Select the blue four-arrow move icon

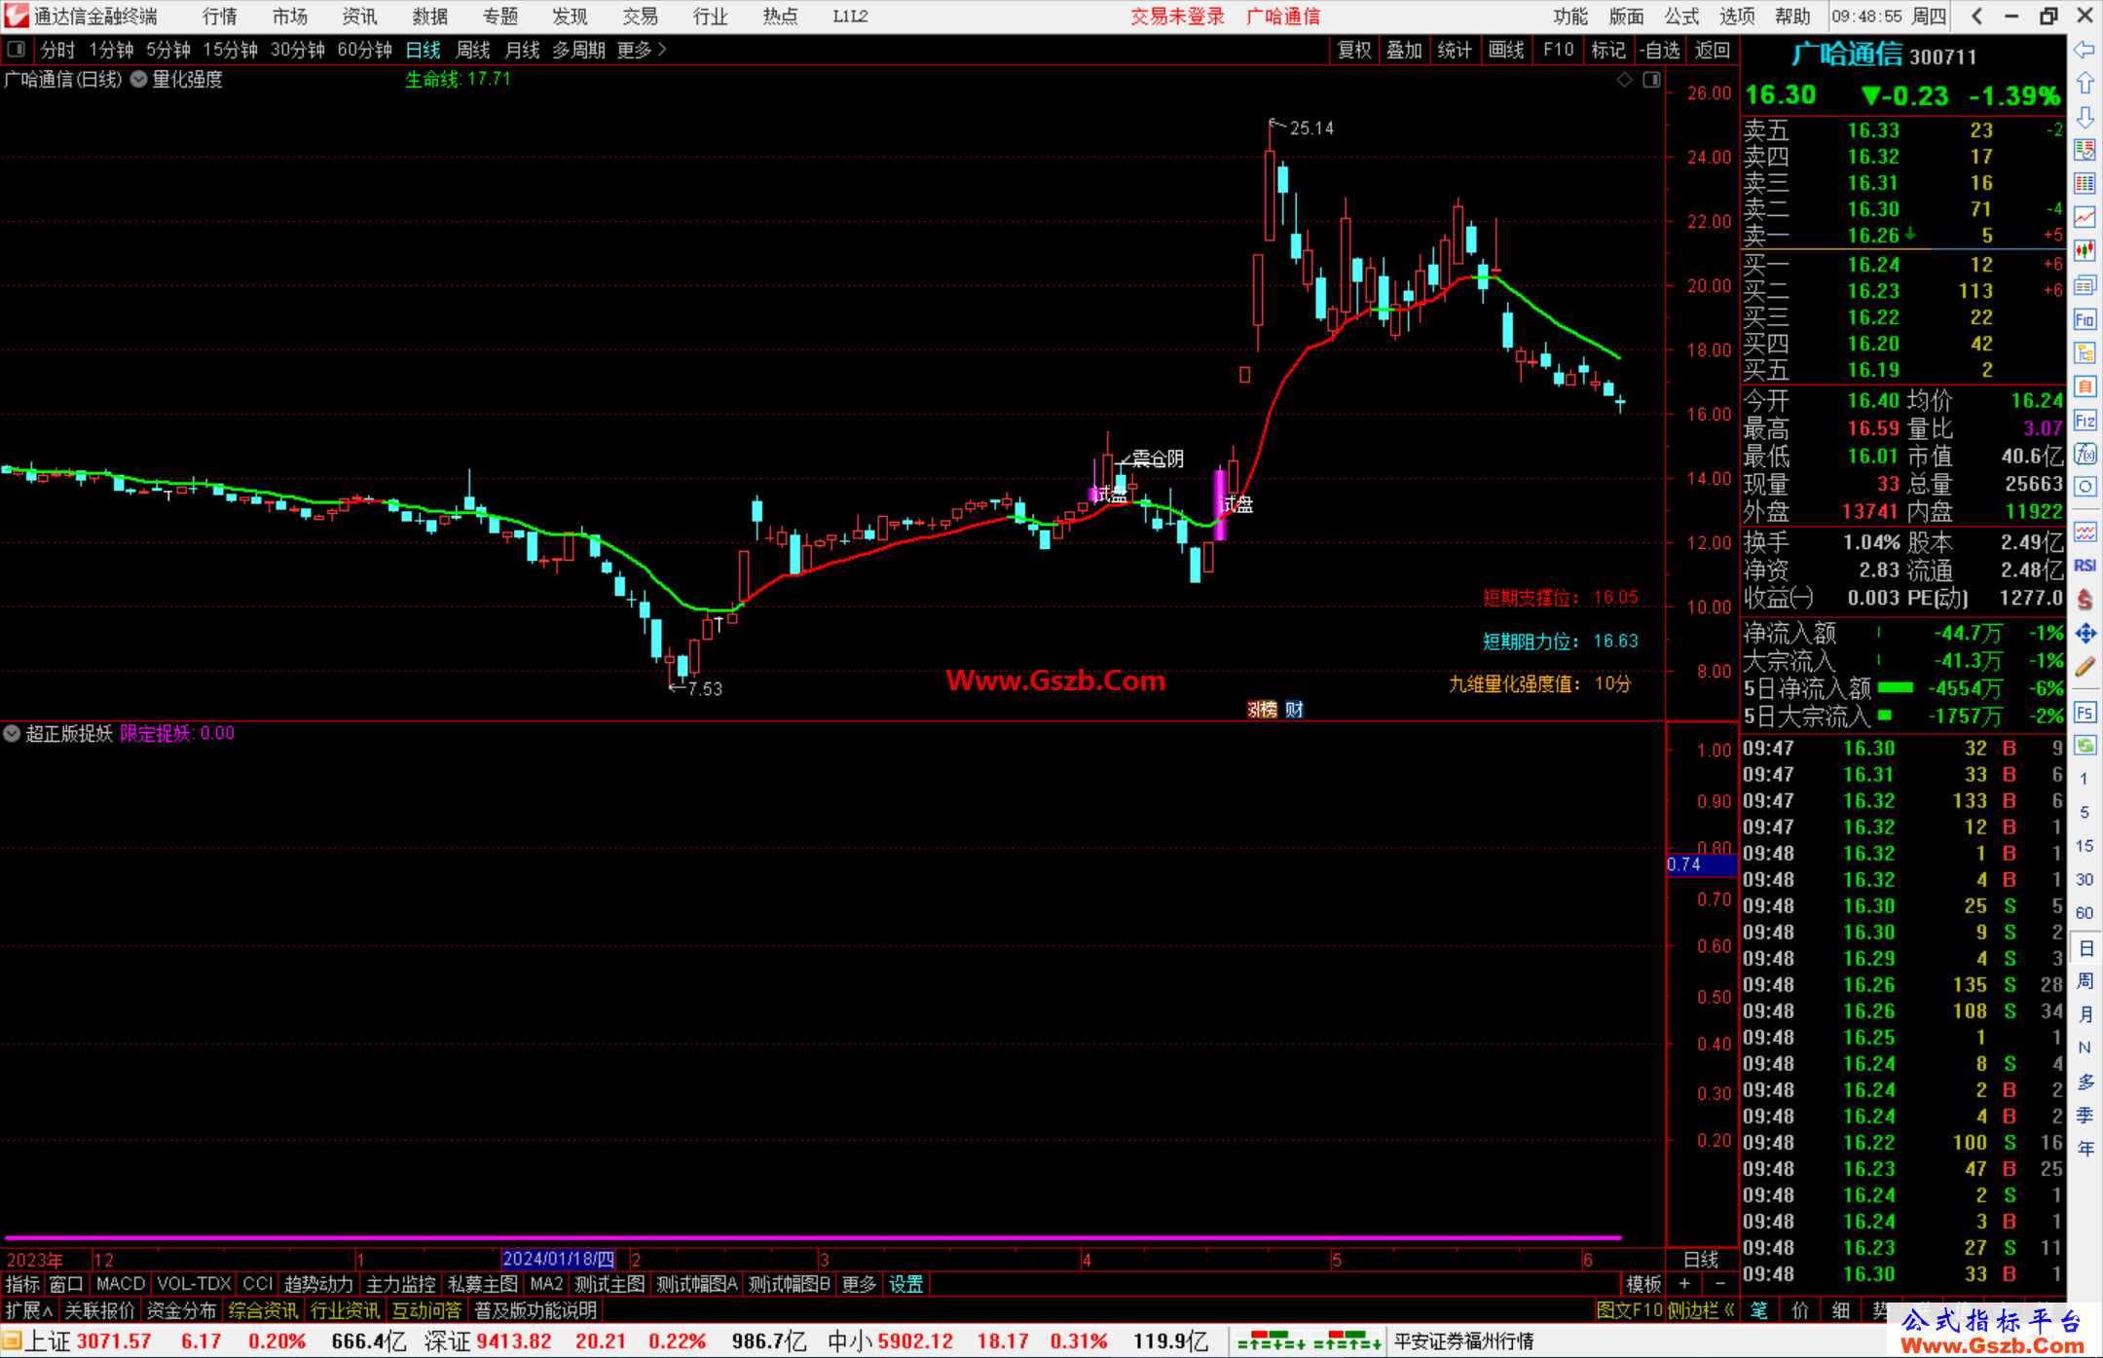click(x=2085, y=634)
